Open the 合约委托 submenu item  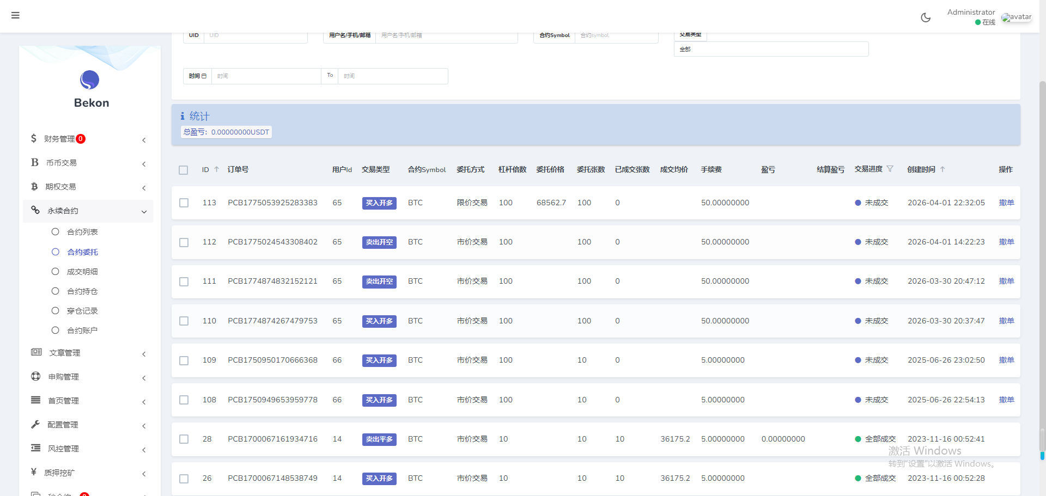[x=82, y=252]
